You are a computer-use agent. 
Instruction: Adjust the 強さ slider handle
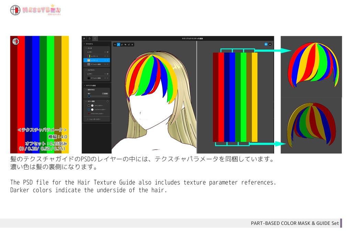pyautogui.click(x=89, y=96)
